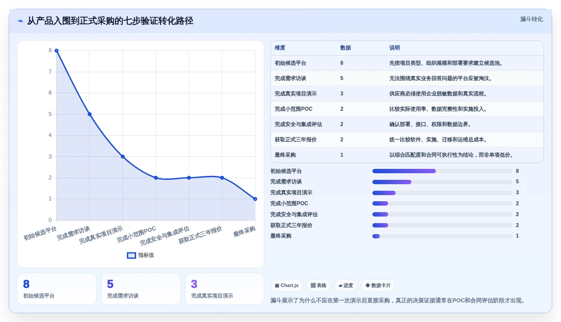Click the footnote text about 漏斗展示

point(399,301)
